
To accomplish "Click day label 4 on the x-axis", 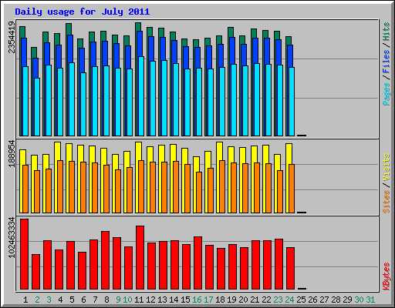I will tap(60, 300).
